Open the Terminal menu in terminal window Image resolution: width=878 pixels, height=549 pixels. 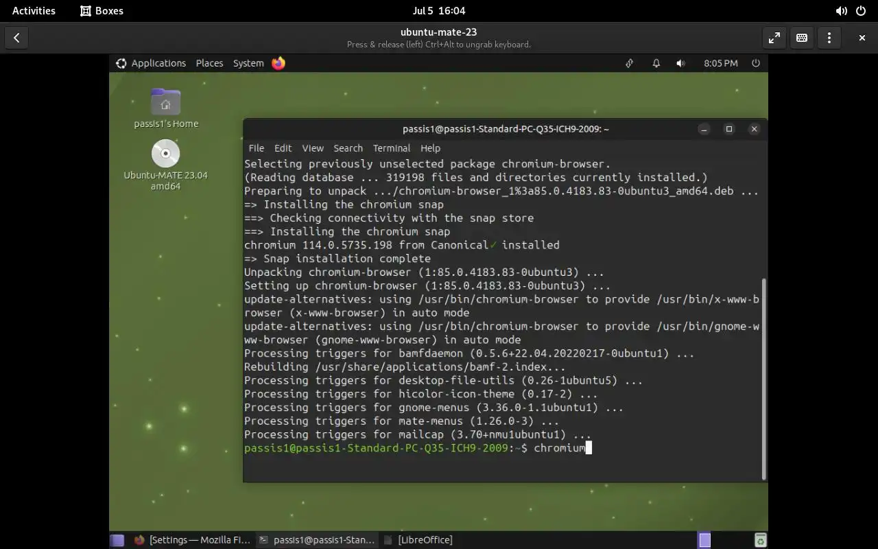pyautogui.click(x=392, y=148)
